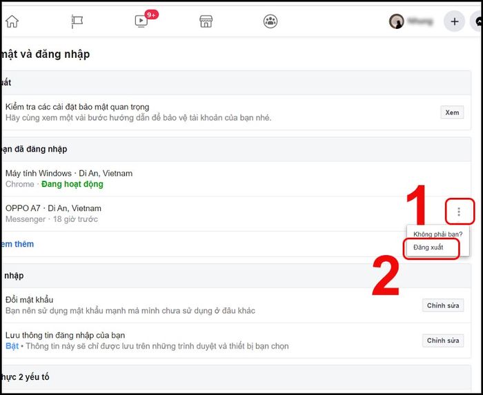Click "Lưu thông tin đăng nhập của bạn" title
Screen dimensions: 483x395
coord(66,335)
